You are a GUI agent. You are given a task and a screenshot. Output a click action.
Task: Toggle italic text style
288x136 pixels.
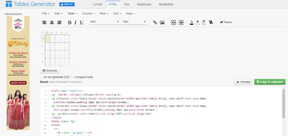pos(75,22)
